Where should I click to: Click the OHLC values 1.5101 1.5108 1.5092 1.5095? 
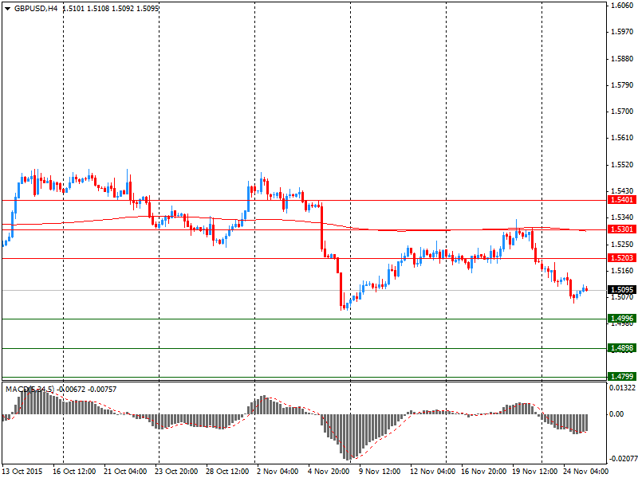111,8
